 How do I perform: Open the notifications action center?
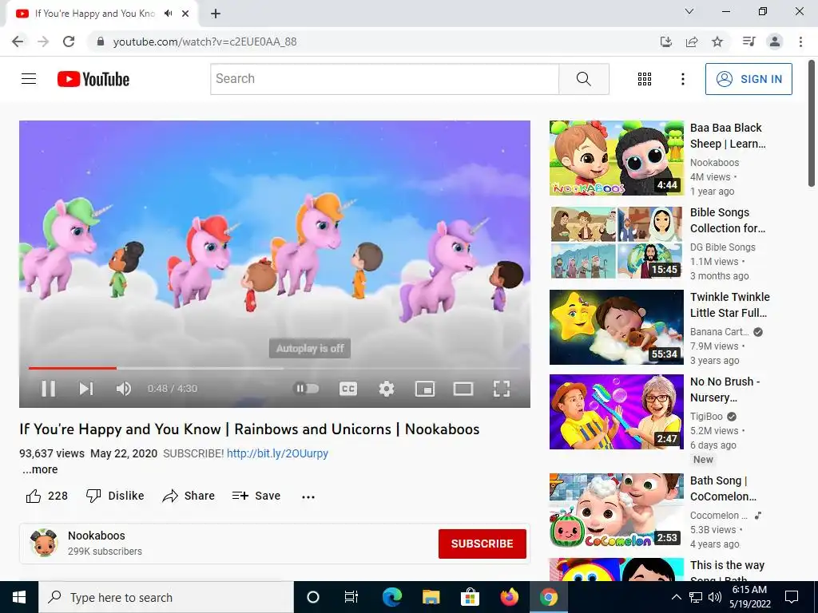pyautogui.click(x=792, y=597)
